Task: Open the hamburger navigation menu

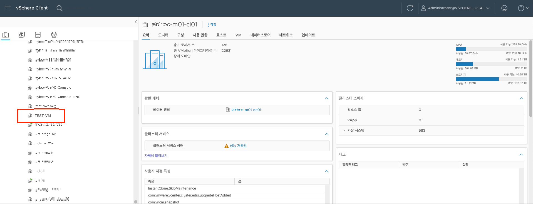Action: (8, 8)
